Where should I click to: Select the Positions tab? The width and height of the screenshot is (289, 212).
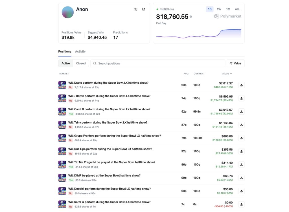65,52
